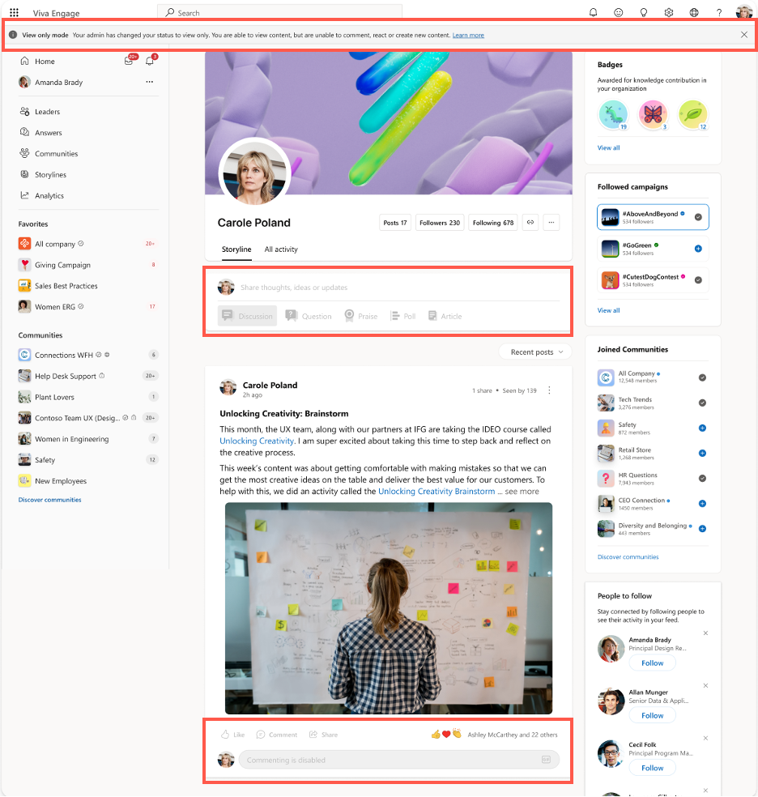The height and width of the screenshot is (797, 758).
Task: Switch to the All activity tab
Action: pos(281,249)
